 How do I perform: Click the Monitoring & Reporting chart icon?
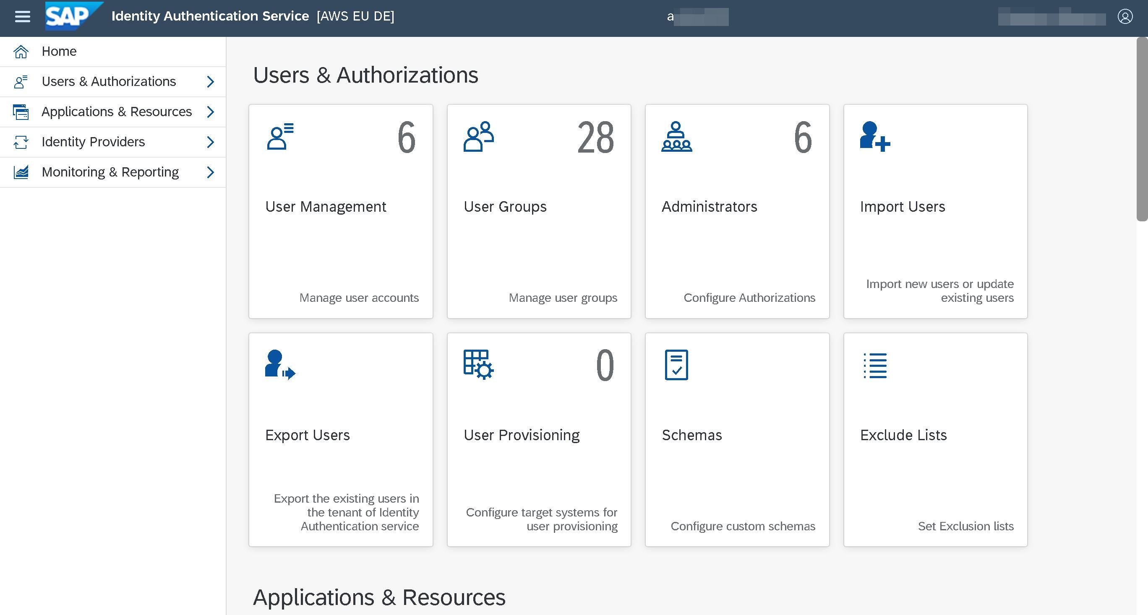coord(21,172)
